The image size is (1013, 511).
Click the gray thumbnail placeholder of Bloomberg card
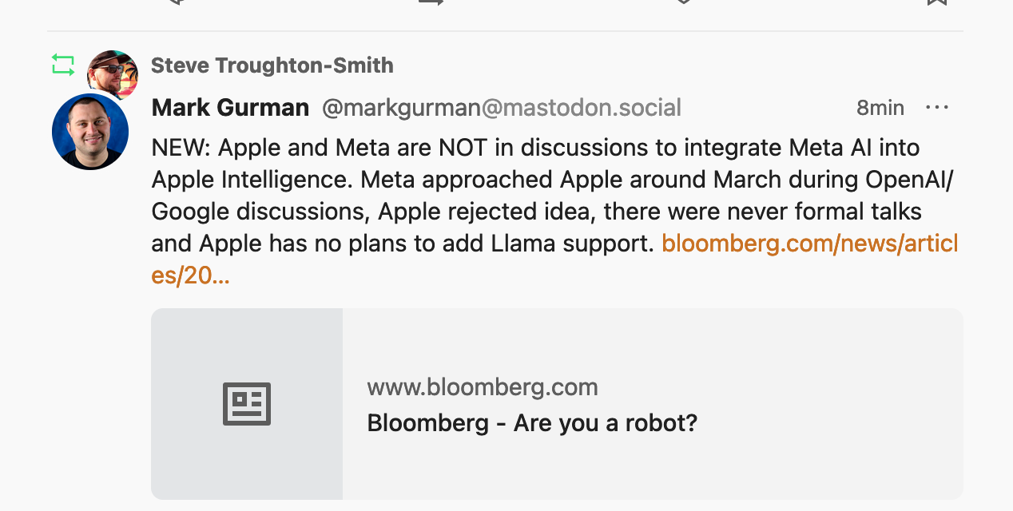pos(247,447)
